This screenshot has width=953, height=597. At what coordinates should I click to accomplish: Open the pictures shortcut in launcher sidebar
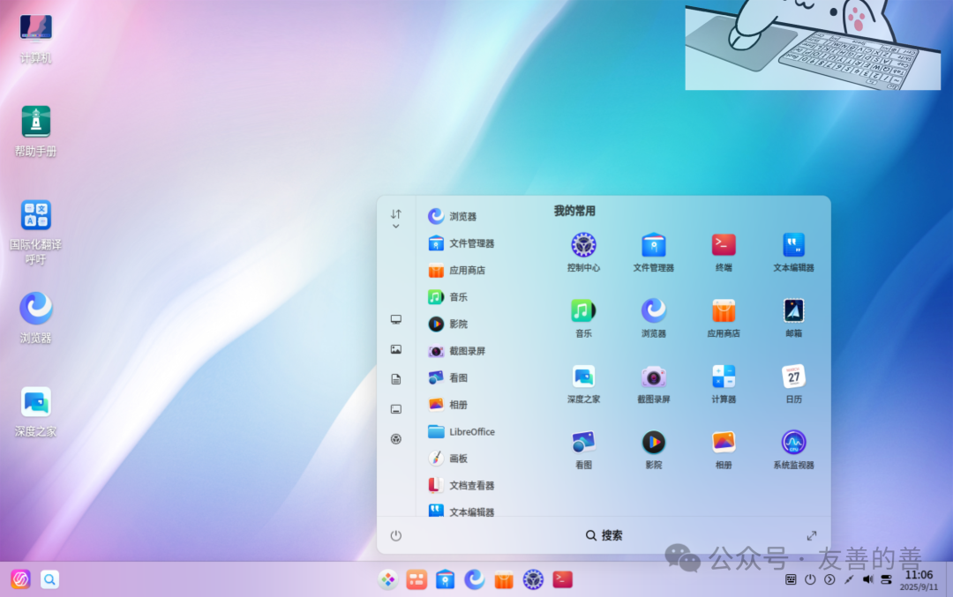(x=395, y=349)
